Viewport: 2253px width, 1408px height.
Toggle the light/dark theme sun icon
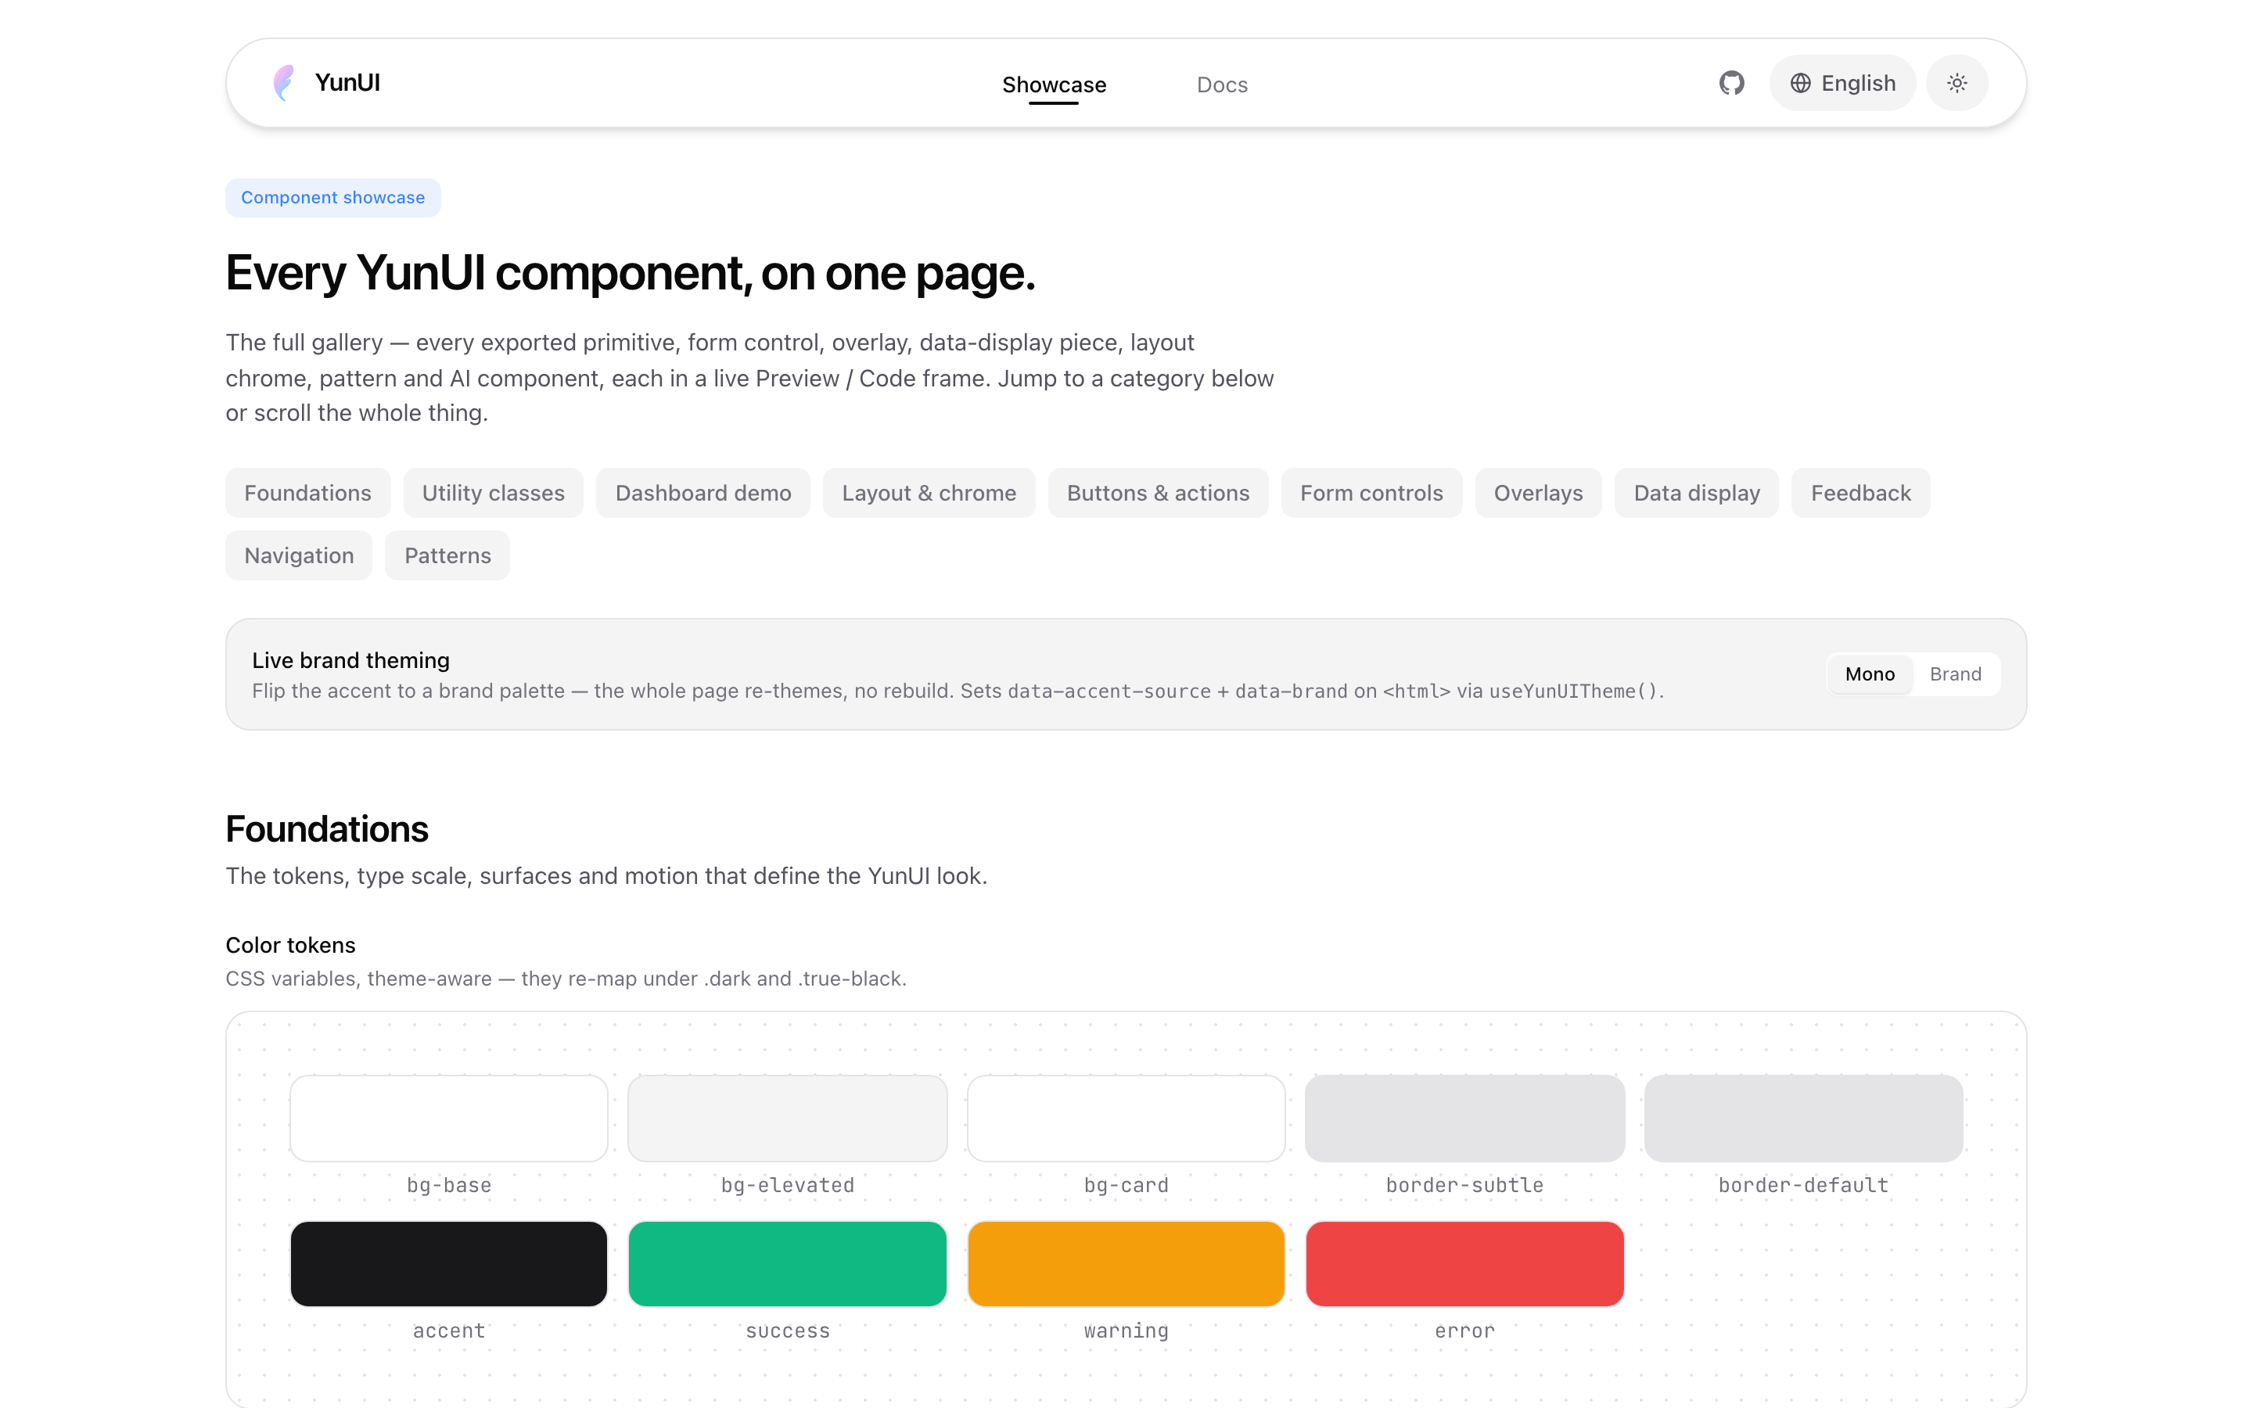click(x=1957, y=83)
